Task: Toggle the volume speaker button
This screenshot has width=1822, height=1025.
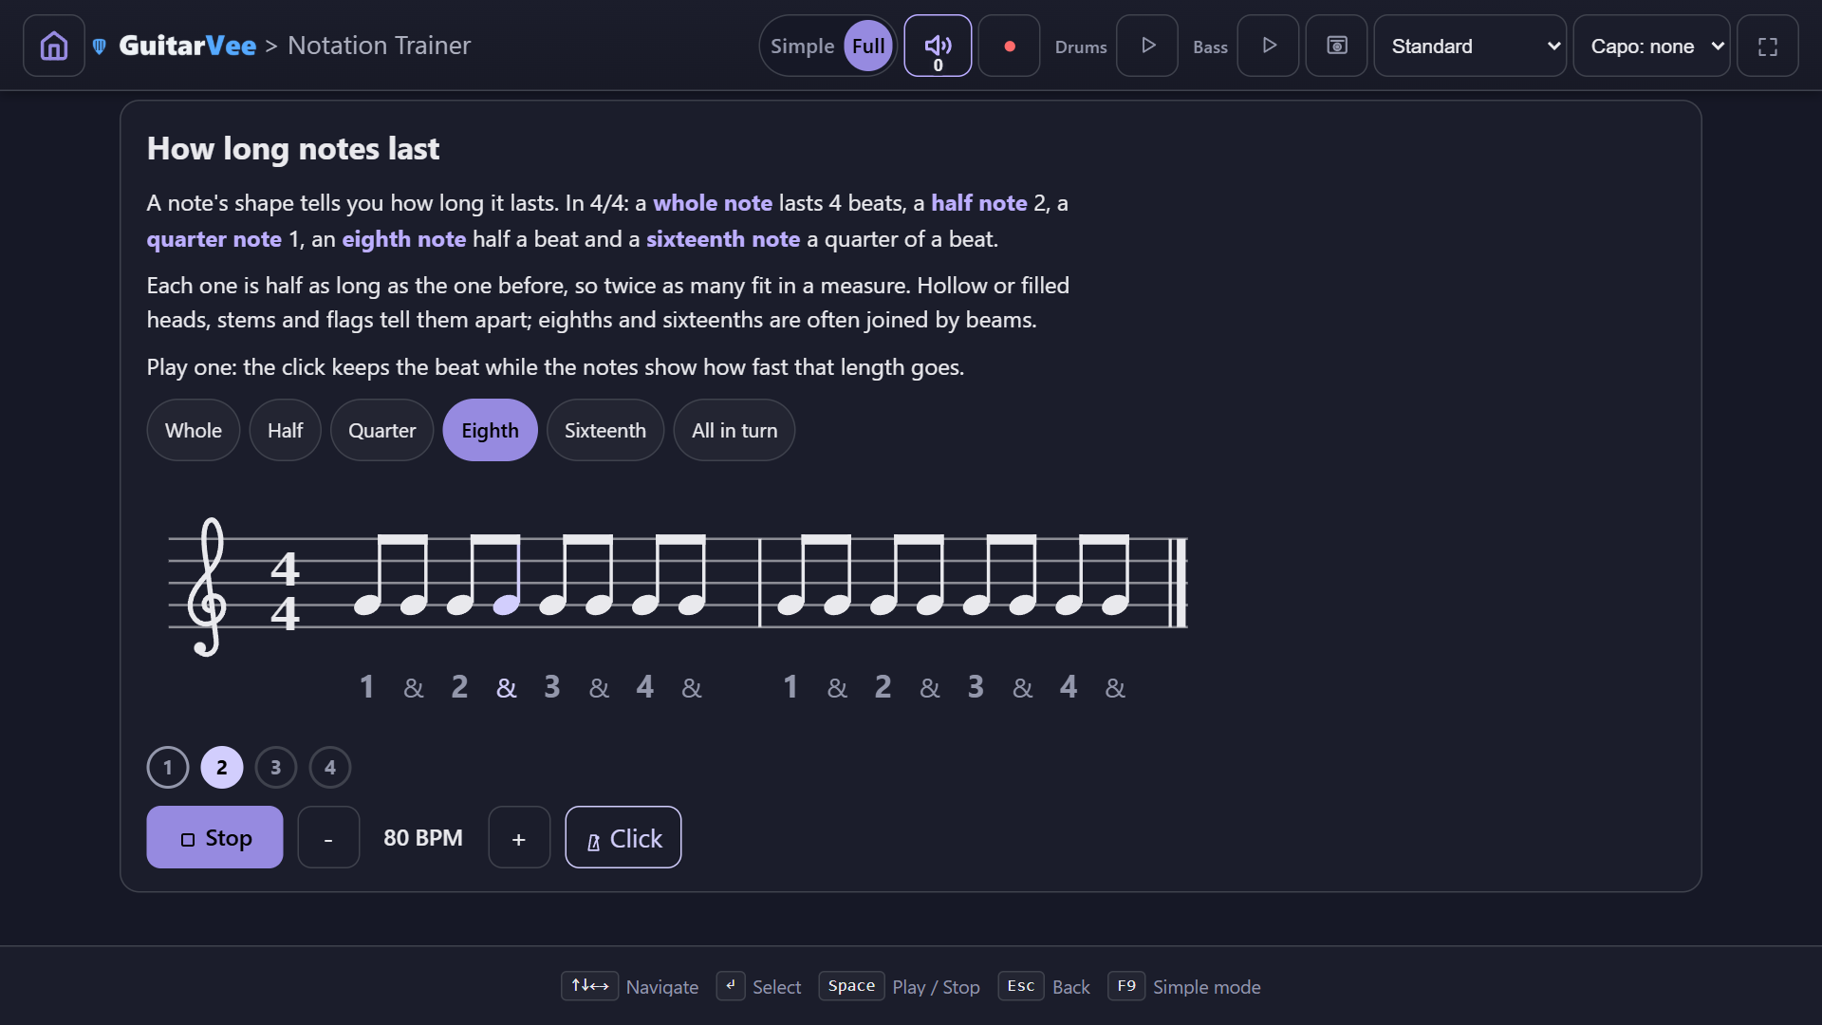Action: pos(938,46)
